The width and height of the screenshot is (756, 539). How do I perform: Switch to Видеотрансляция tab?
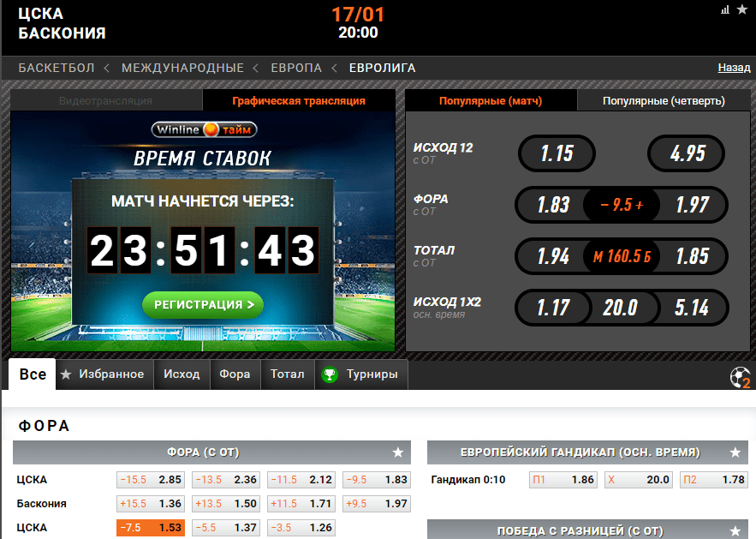[106, 101]
